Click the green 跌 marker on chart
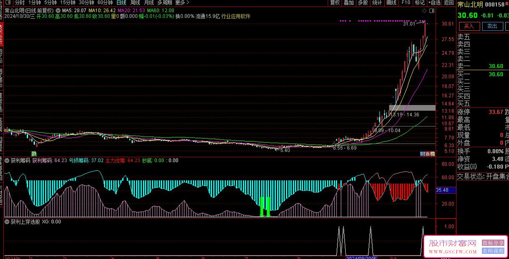Viewport: 509px width, 259px height. pos(34,153)
